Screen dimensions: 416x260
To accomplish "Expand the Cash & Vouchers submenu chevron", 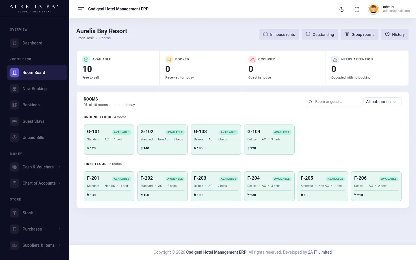I will click(59, 167).
